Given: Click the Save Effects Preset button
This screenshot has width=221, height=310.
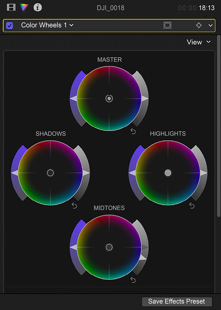Looking at the screenshot, I should 177,301.
